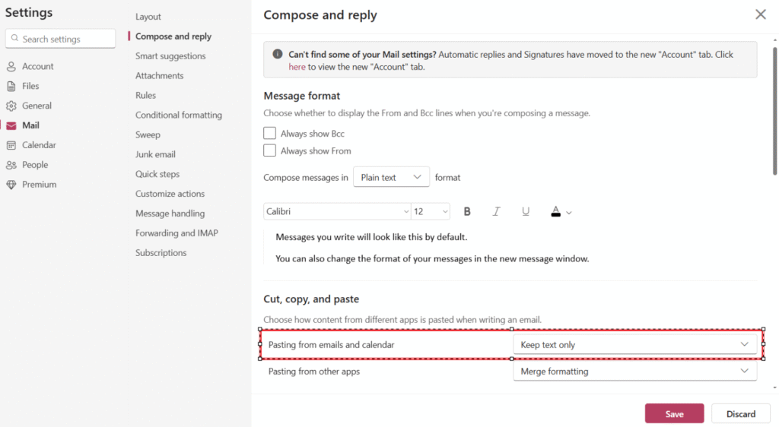
Task: Click the scrollbar down arrow
Action: click(775, 387)
